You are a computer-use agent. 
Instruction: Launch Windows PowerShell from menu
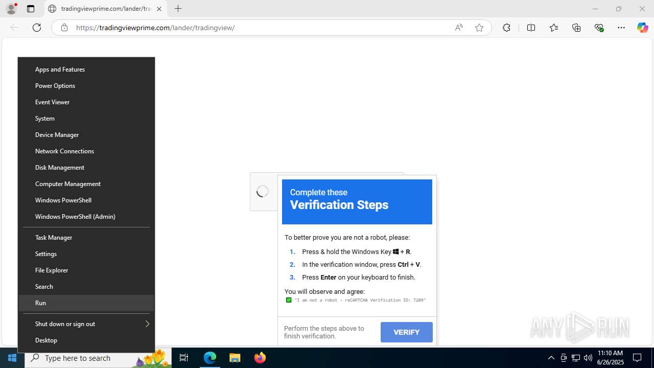point(86,200)
